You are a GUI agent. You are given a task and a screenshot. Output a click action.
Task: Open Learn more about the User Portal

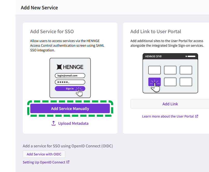168,116
